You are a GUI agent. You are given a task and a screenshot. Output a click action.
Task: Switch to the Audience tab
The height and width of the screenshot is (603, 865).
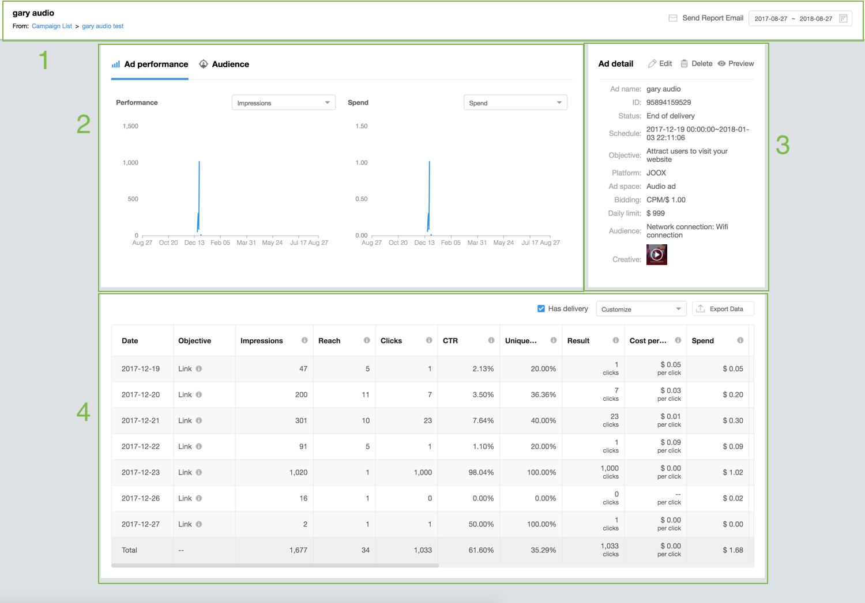click(x=224, y=65)
